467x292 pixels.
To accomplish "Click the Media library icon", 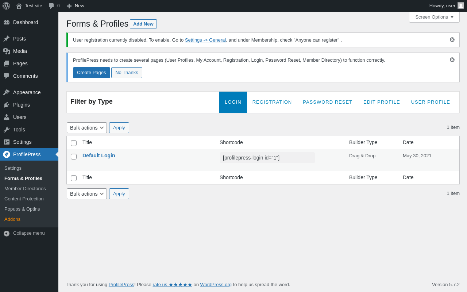I will pos(7,51).
